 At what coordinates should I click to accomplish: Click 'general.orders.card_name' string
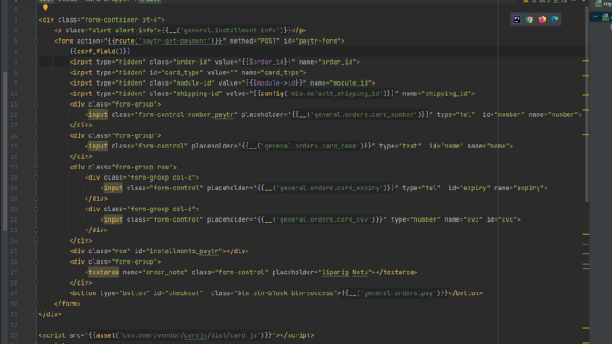click(310, 146)
